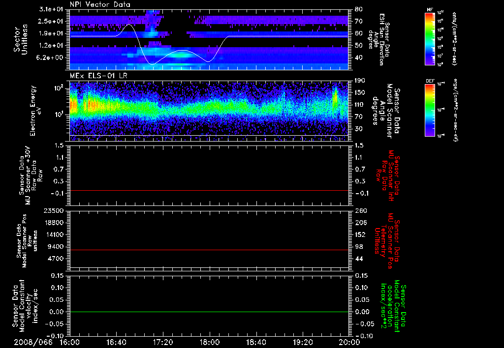The image size is (504, 348).
Task: Click the 23500 scanner position tick label
Action: 54,211
